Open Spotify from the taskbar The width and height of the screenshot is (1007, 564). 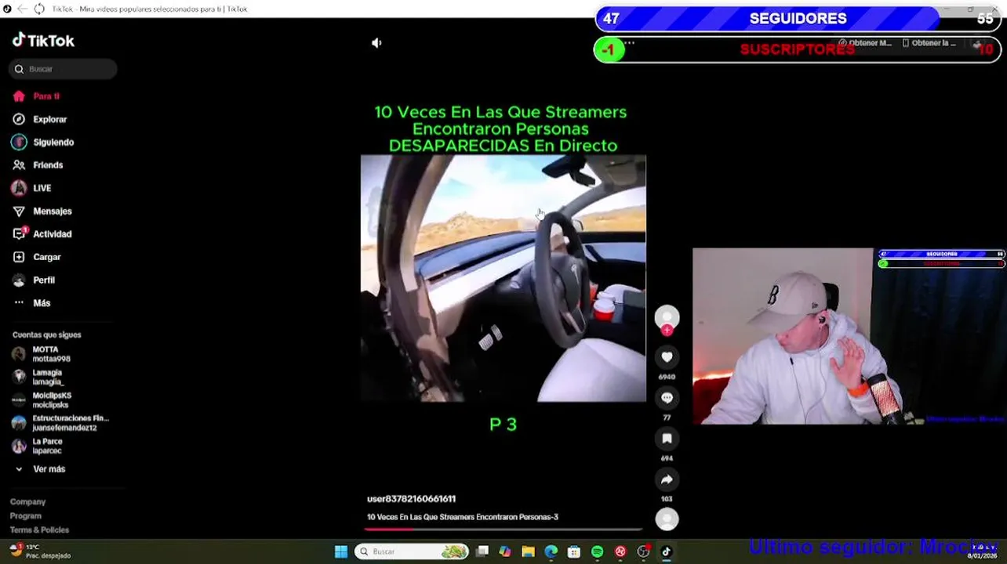598,551
